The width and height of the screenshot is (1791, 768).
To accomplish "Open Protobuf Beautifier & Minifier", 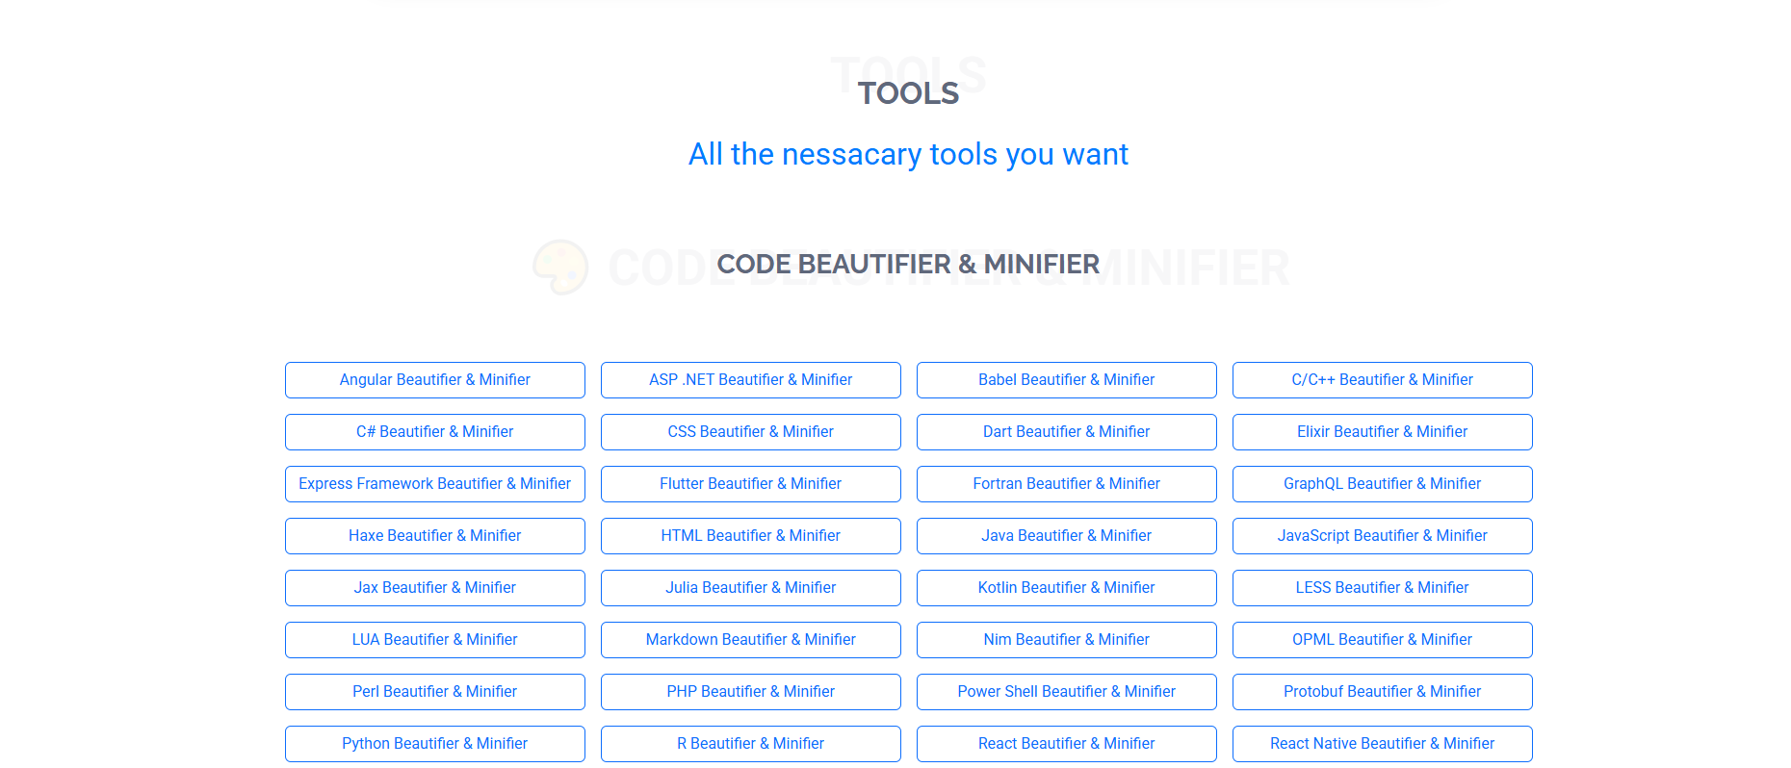I will [1383, 692].
